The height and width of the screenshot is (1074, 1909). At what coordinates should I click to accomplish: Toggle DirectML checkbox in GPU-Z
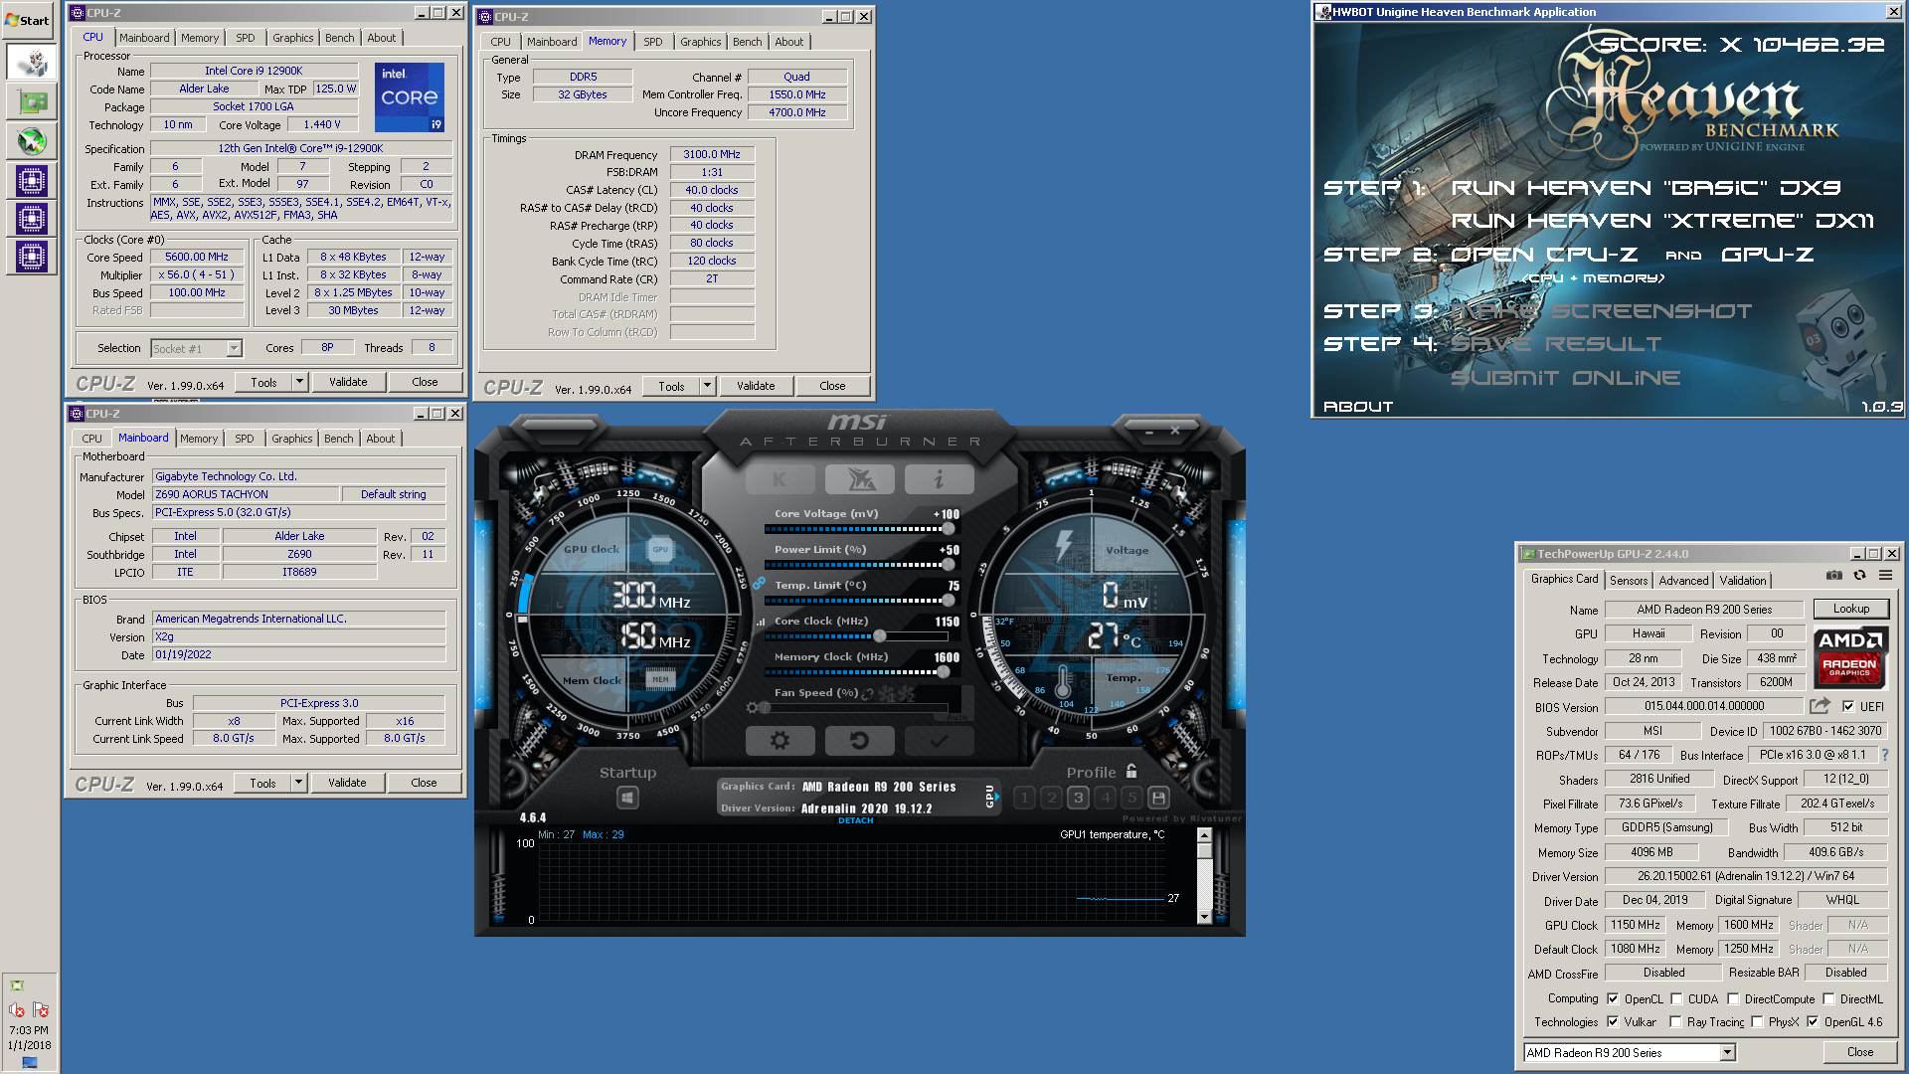pos(1828,998)
